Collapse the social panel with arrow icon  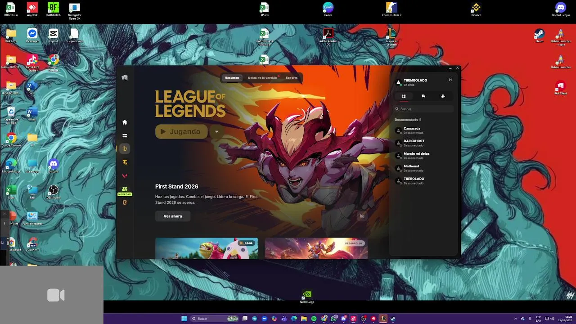coord(450,80)
